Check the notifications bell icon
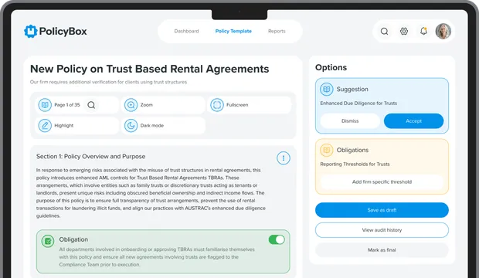 tap(423, 31)
